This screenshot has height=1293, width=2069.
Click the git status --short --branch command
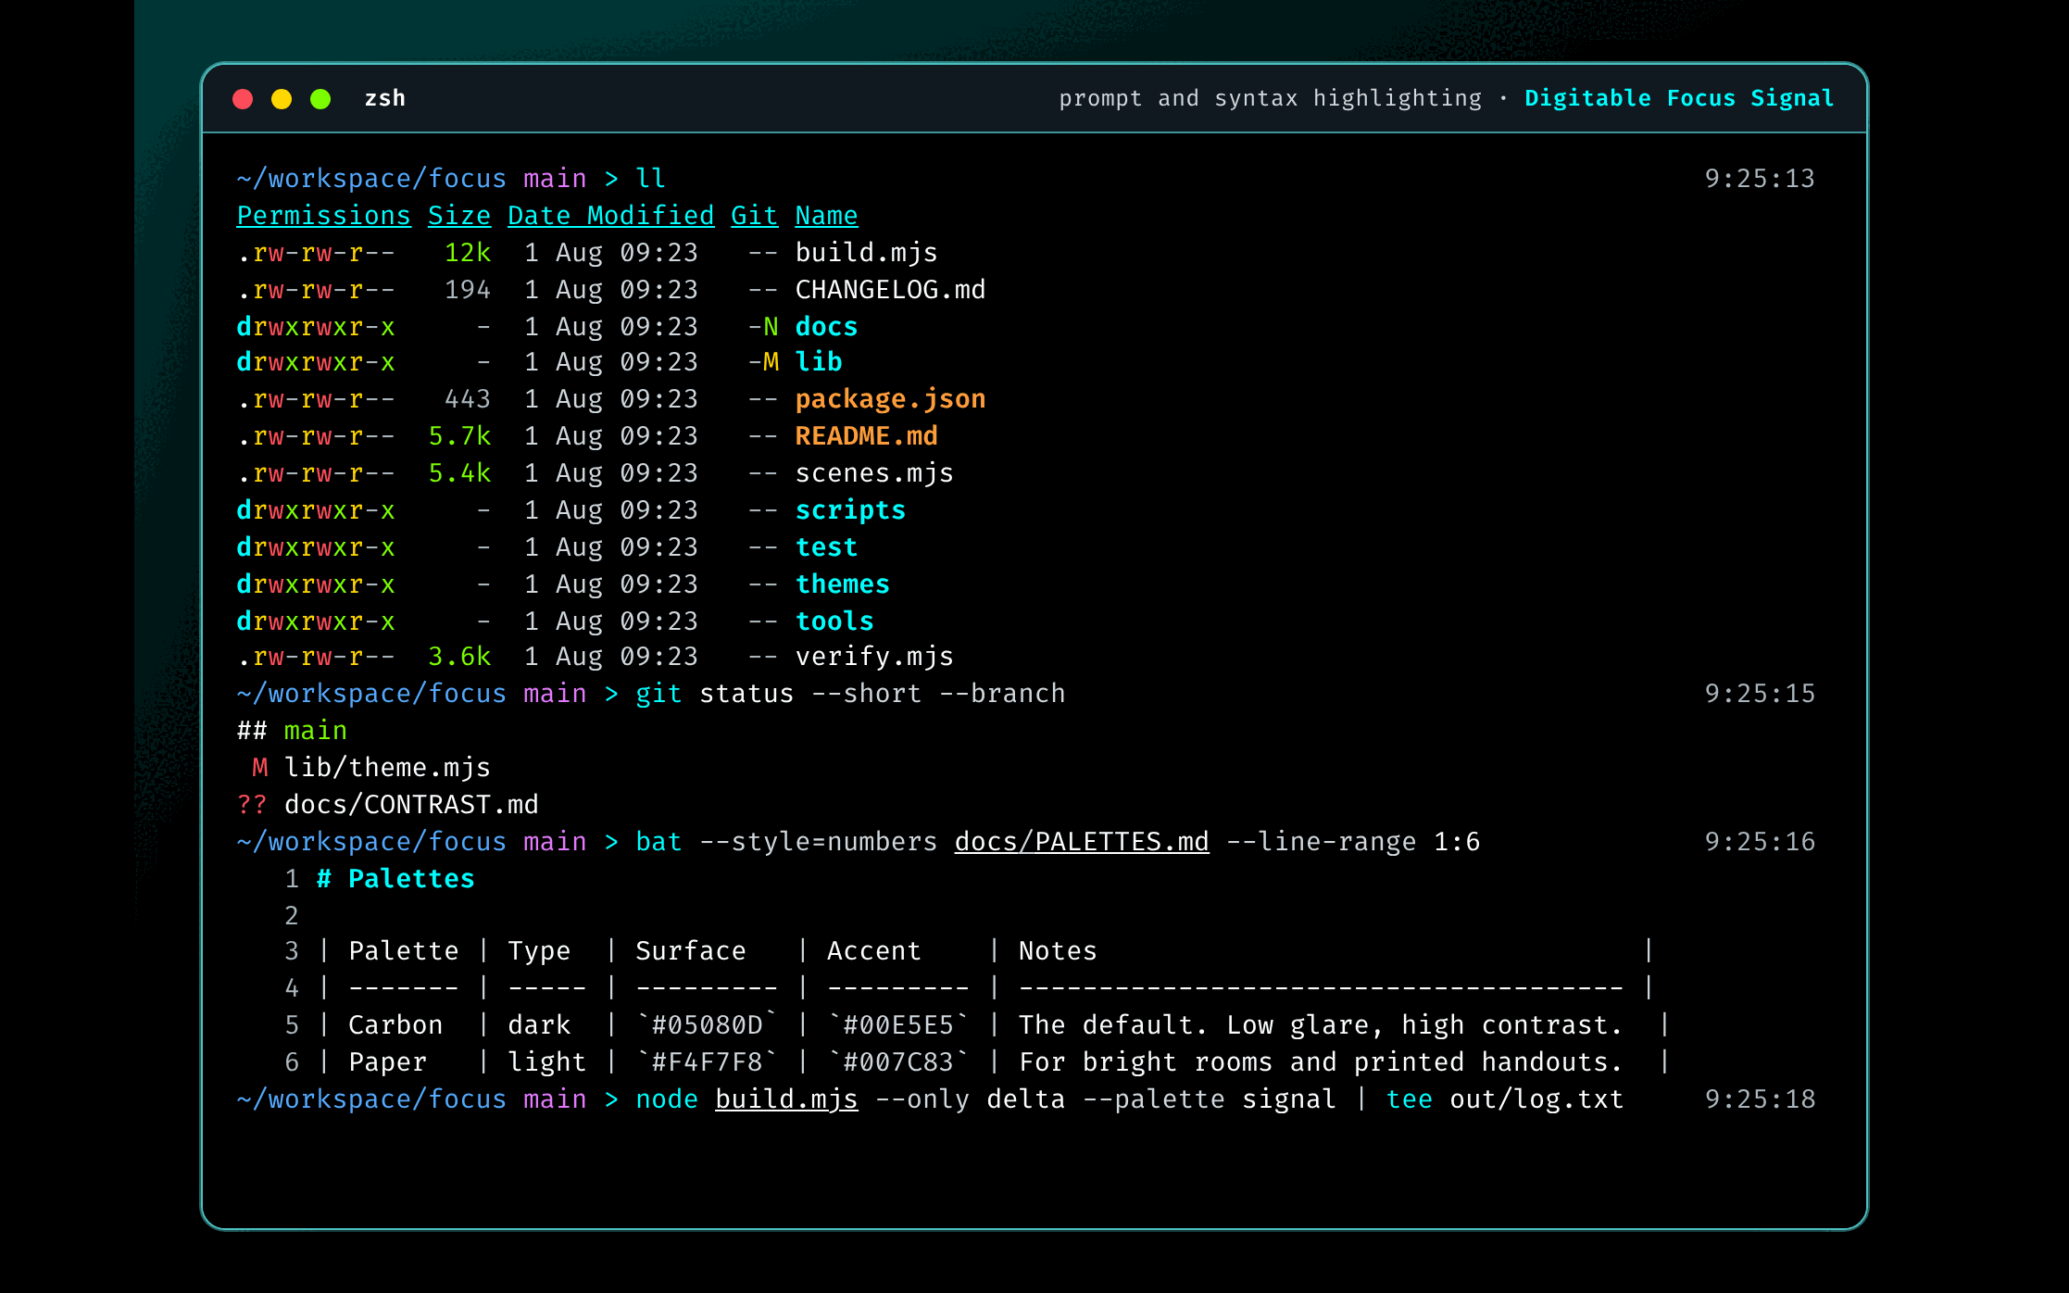[x=850, y=694]
